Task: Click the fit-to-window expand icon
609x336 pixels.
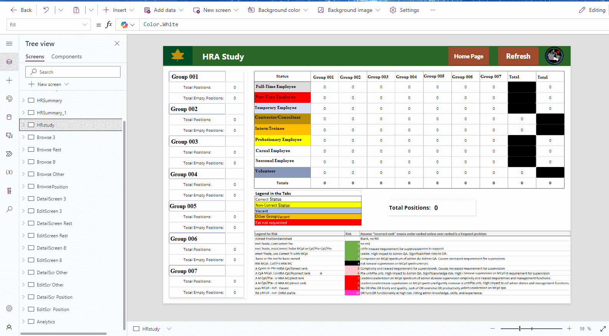Action: pyautogui.click(x=603, y=329)
